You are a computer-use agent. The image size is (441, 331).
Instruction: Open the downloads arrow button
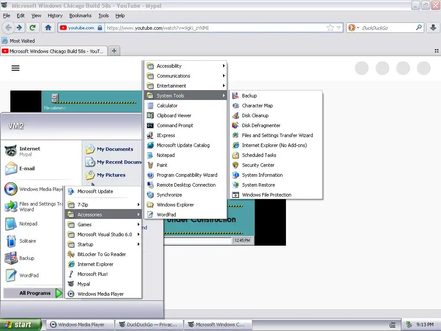pyautogui.click(x=433, y=28)
